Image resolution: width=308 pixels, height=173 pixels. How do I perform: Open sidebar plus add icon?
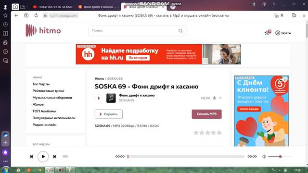(x=5, y=142)
